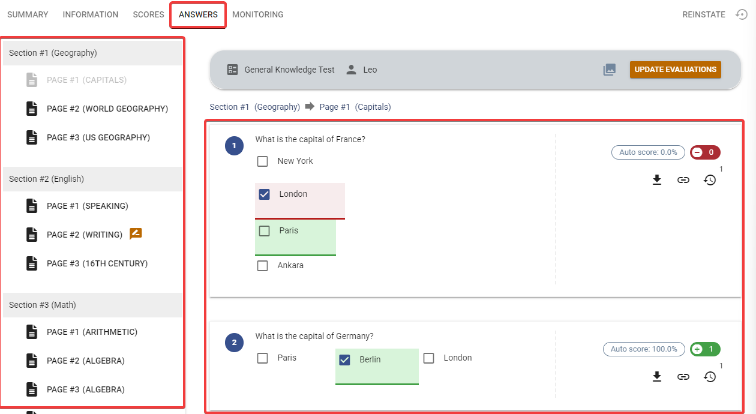The image size is (756, 414).
Task: Open the Scores tab
Action: (x=148, y=14)
